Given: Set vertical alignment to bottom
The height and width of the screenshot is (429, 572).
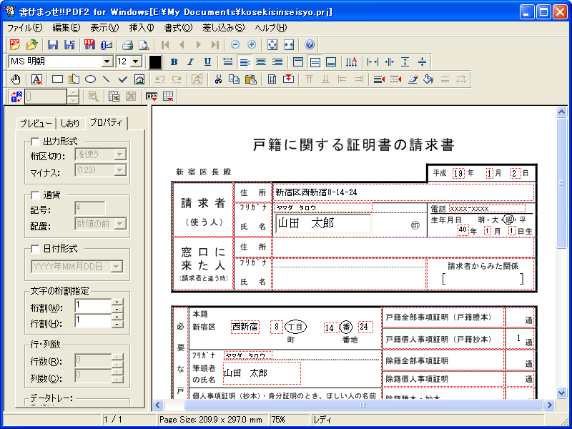Looking at the screenshot, I should pyautogui.click(x=331, y=62).
